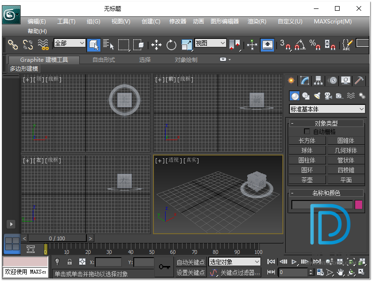Select the Space Warps category icon
Image resolution: width=372 pixels, height=281 pixels.
pyautogui.click(x=350, y=96)
